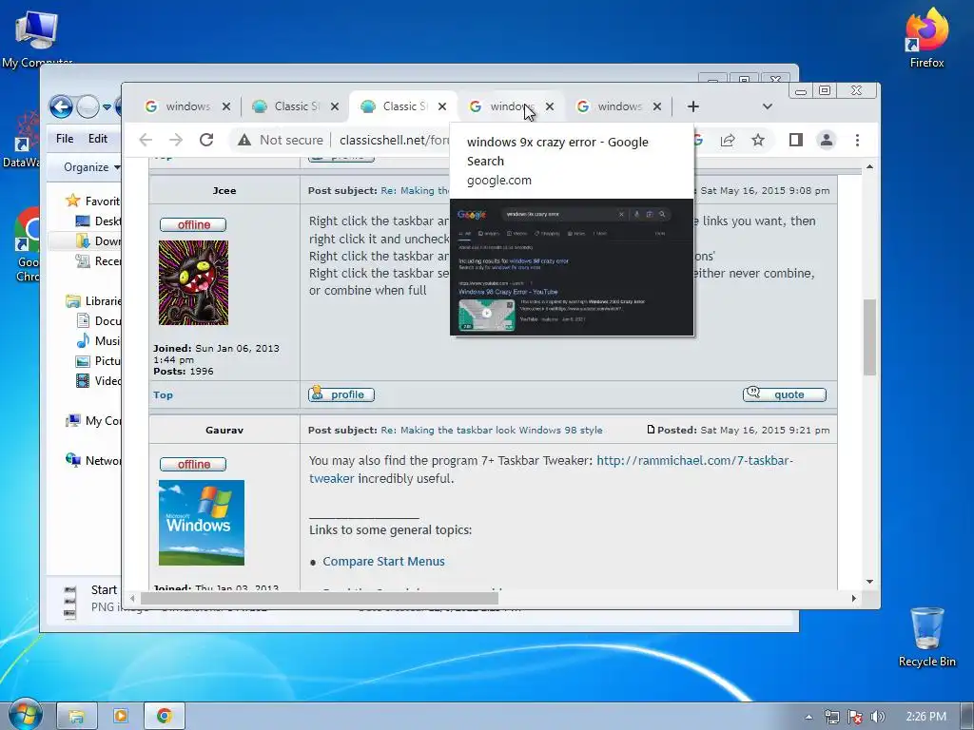974x730 pixels.
Task: Open Google Chrome desktop shortcut
Action: 28,245
